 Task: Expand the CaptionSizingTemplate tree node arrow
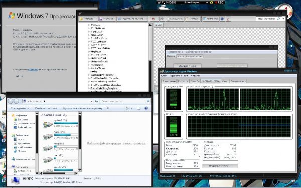(89, 75)
